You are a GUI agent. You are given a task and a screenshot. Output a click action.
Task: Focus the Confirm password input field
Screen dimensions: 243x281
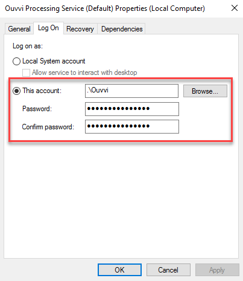pyautogui.click(x=132, y=126)
